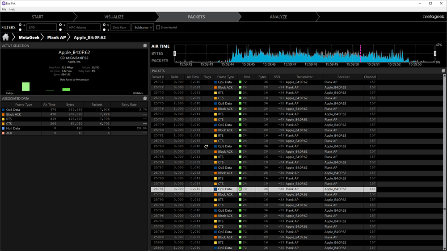Go to the home breadcrumb icon
Screen dimensions: 447x251
pyautogui.click(x=6, y=38)
